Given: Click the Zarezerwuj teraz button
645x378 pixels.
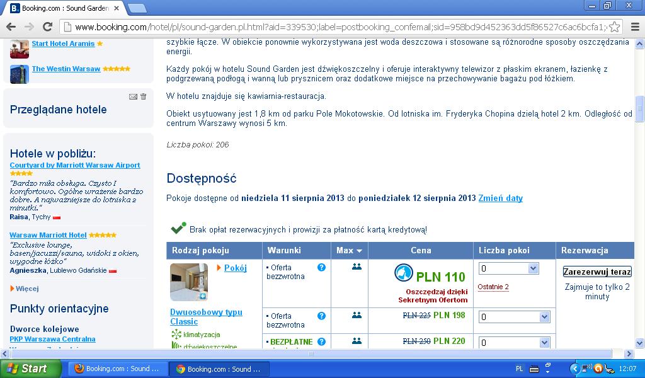Looking at the screenshot, I should click(x=597, y=272).
